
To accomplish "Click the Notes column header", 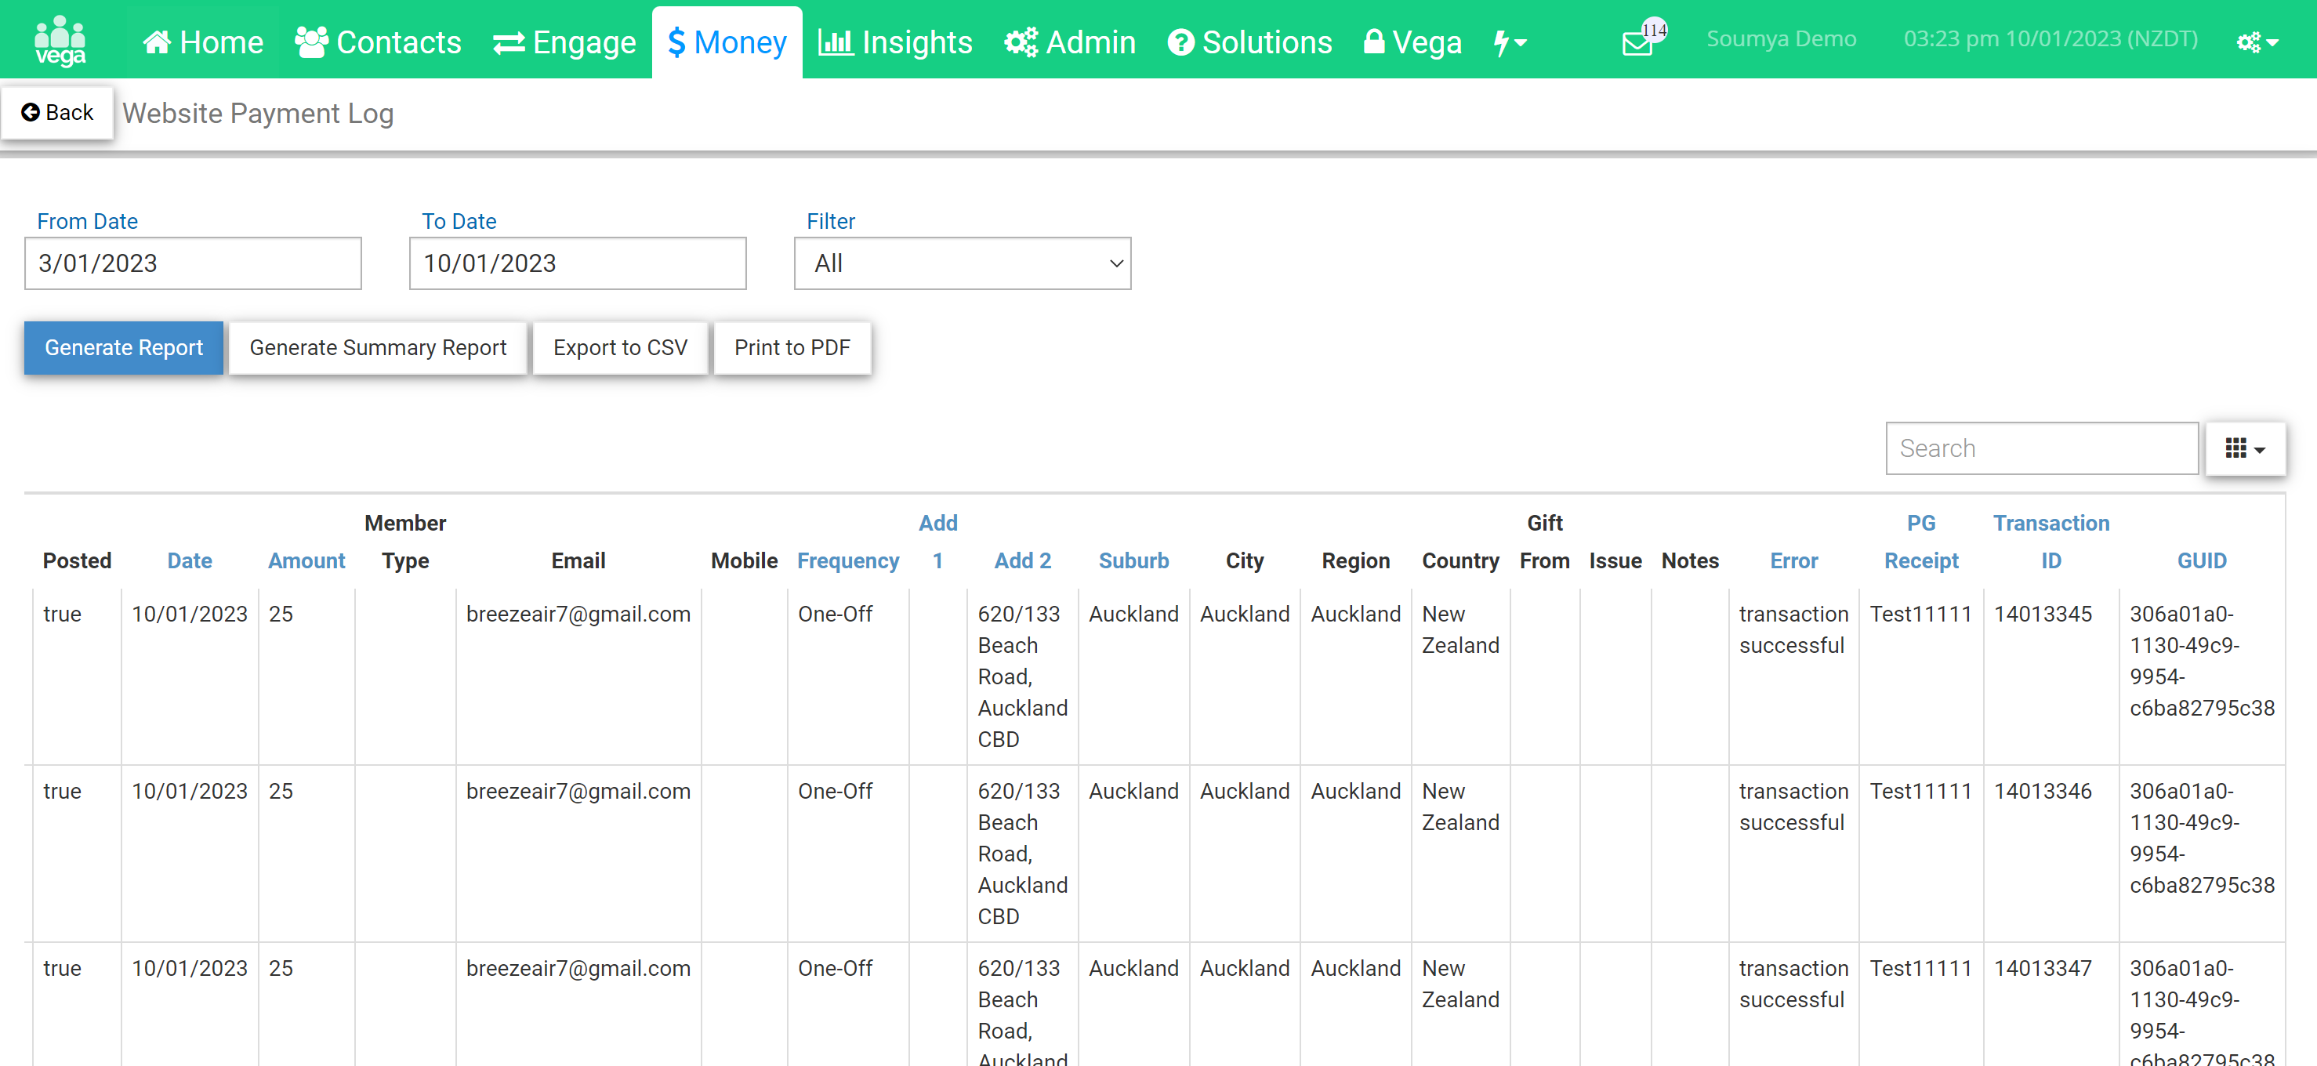I will 1689,561.
